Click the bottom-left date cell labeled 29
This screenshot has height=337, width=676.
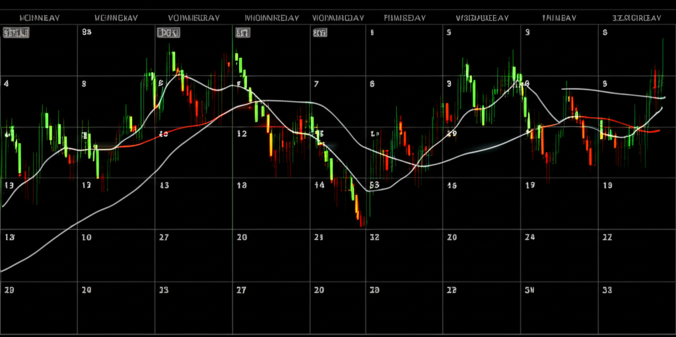(9, 289)
